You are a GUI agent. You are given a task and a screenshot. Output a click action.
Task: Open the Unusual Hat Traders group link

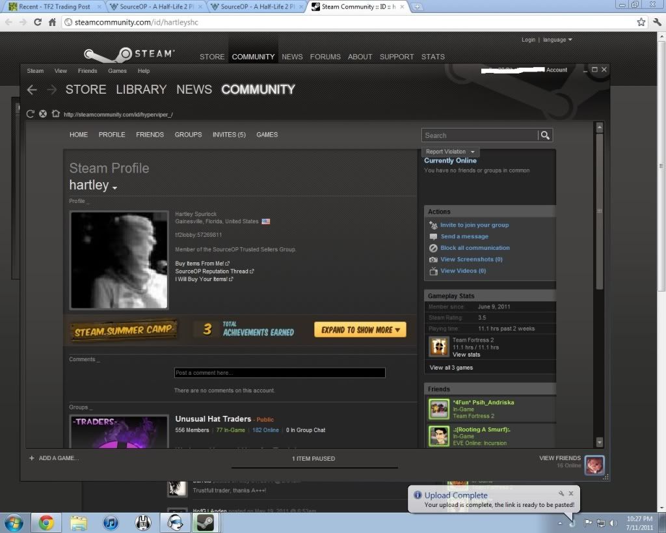pos(213,419)
